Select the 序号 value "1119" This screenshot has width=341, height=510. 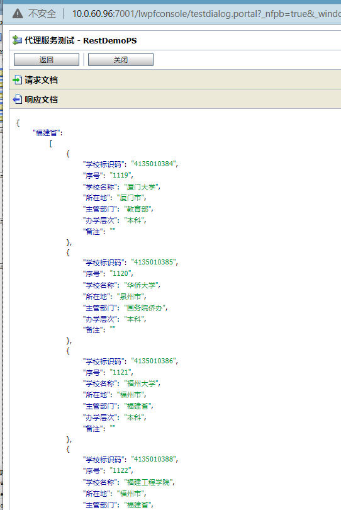[x=121, y=175]
